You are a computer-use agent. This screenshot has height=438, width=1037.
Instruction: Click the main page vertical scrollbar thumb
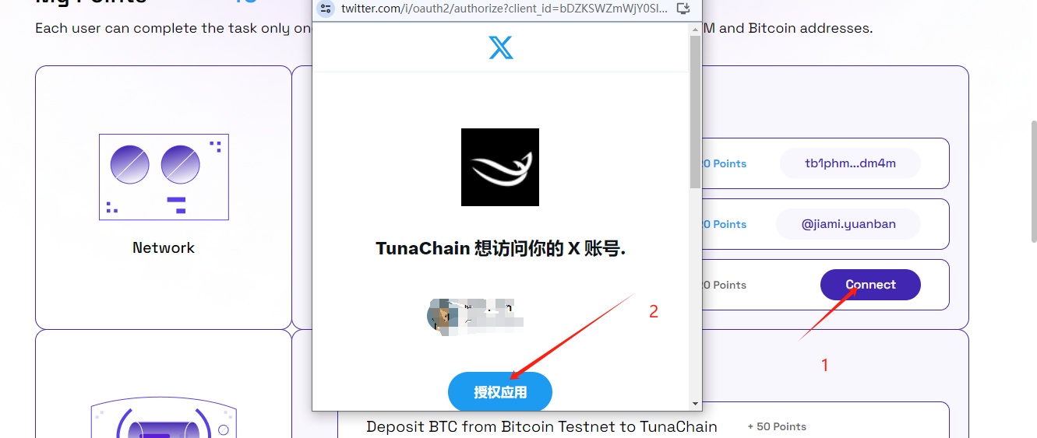pos(1034,177)
